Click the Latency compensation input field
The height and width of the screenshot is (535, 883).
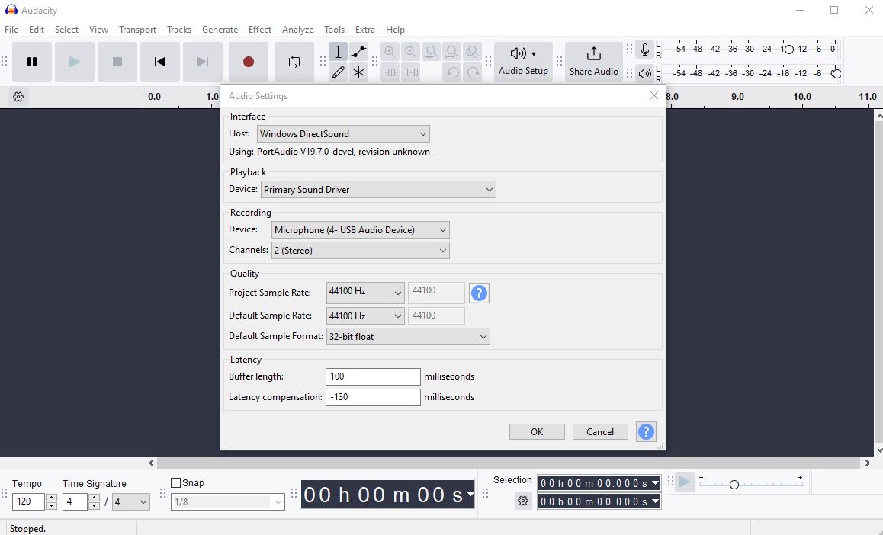373,397
